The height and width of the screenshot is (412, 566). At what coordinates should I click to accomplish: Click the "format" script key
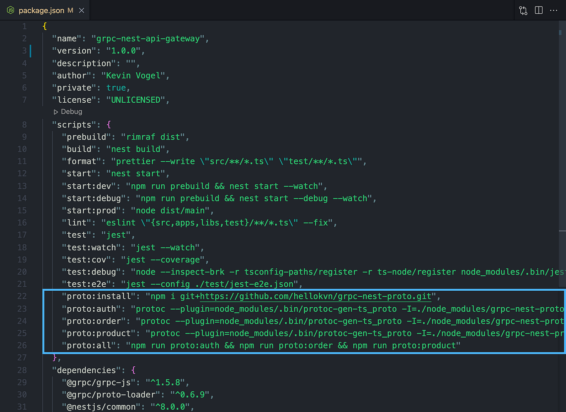tap(82, 161)
